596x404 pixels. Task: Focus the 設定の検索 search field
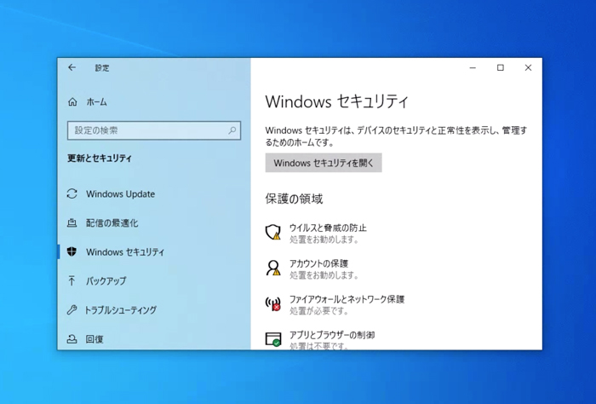[x=145, y=131]
